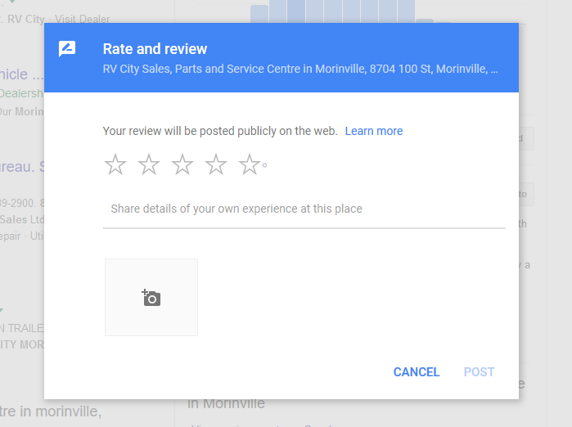572x427 pixels.
Task: Select the second star rating
Action: (149, 164)
